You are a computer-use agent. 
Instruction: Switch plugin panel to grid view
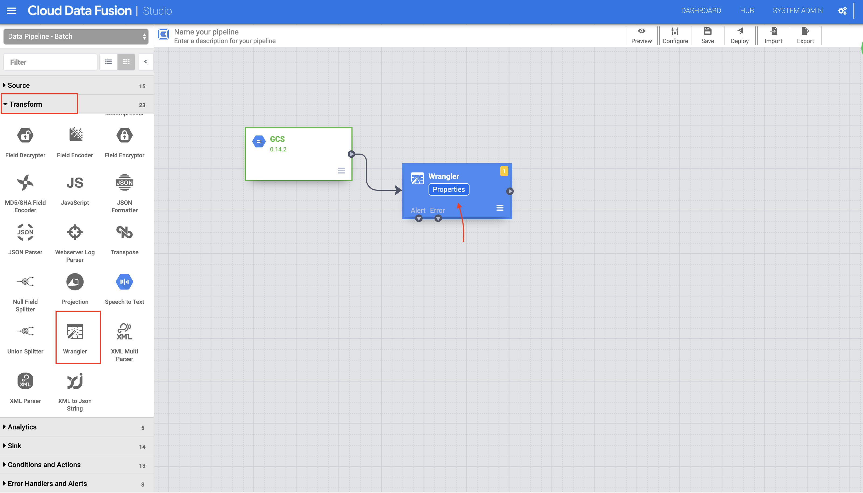pyautogui.click(x=126, y=62)
